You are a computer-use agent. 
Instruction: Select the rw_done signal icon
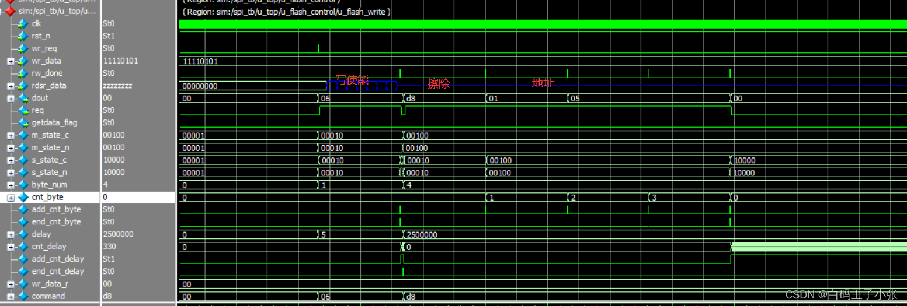pos(23,73)
